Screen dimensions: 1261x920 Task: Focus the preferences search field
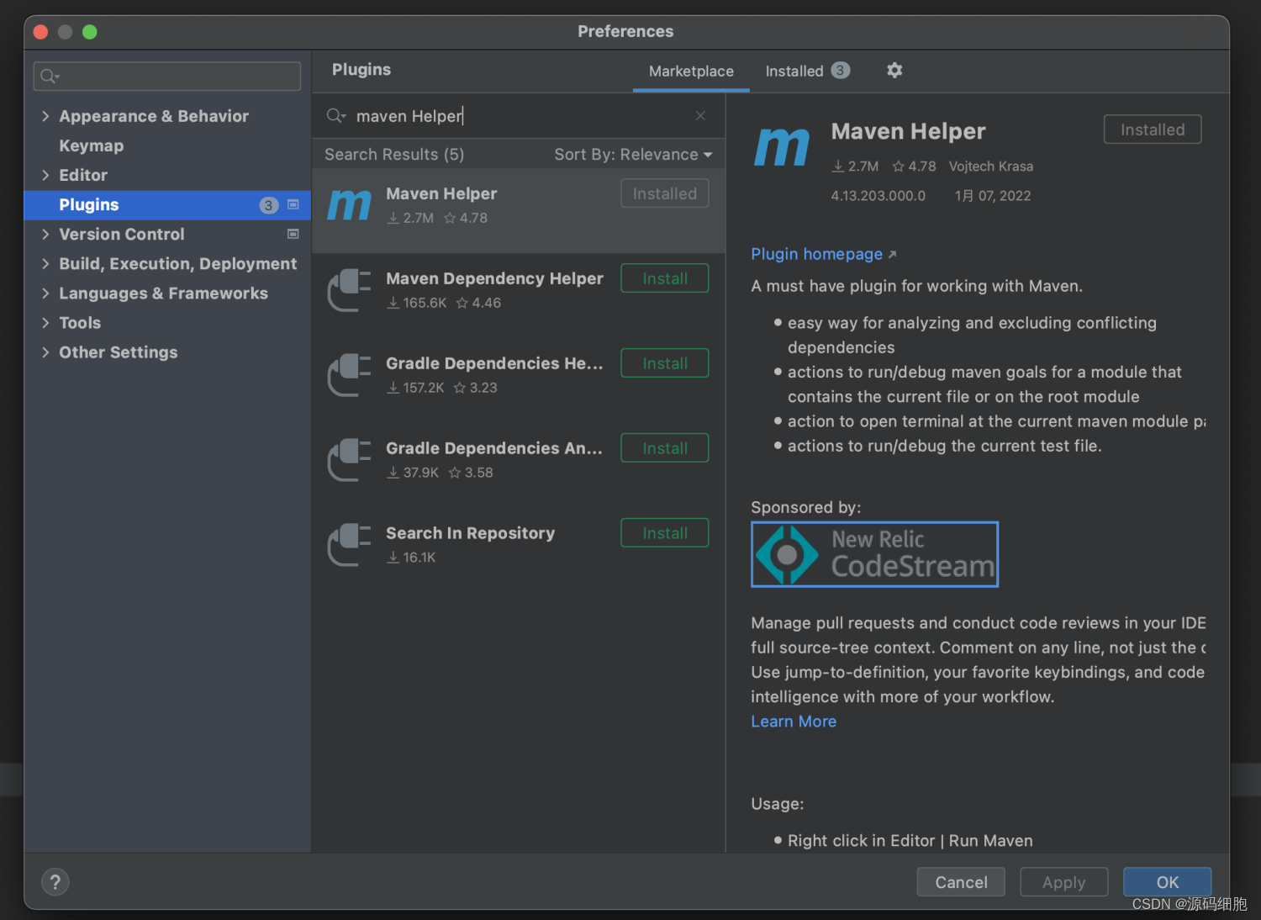click(x=167, y=77)
